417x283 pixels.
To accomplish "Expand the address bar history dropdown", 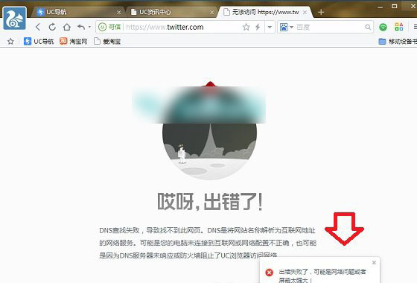I will (270, 27).
